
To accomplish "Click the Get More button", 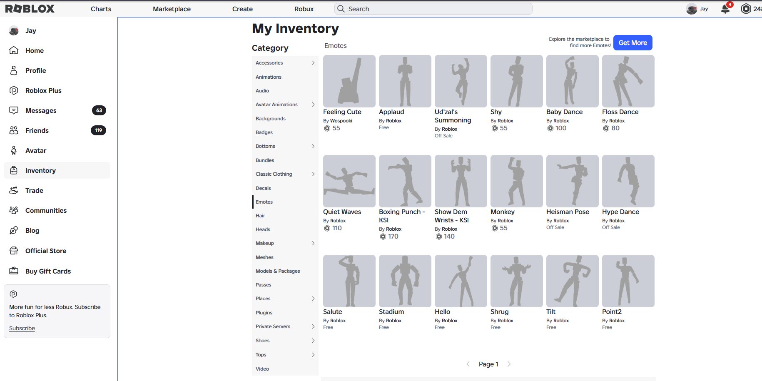I will coord(633,42).
